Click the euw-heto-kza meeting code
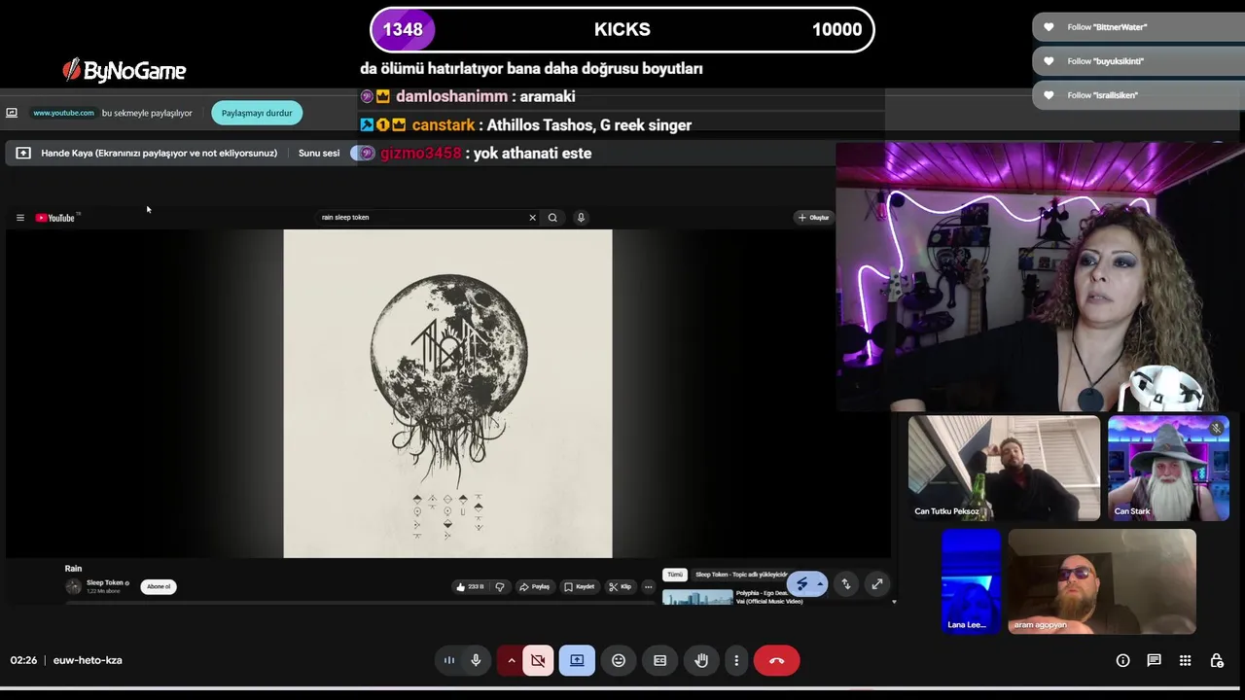Screen dimensions: 1245x700 (88, 660)
